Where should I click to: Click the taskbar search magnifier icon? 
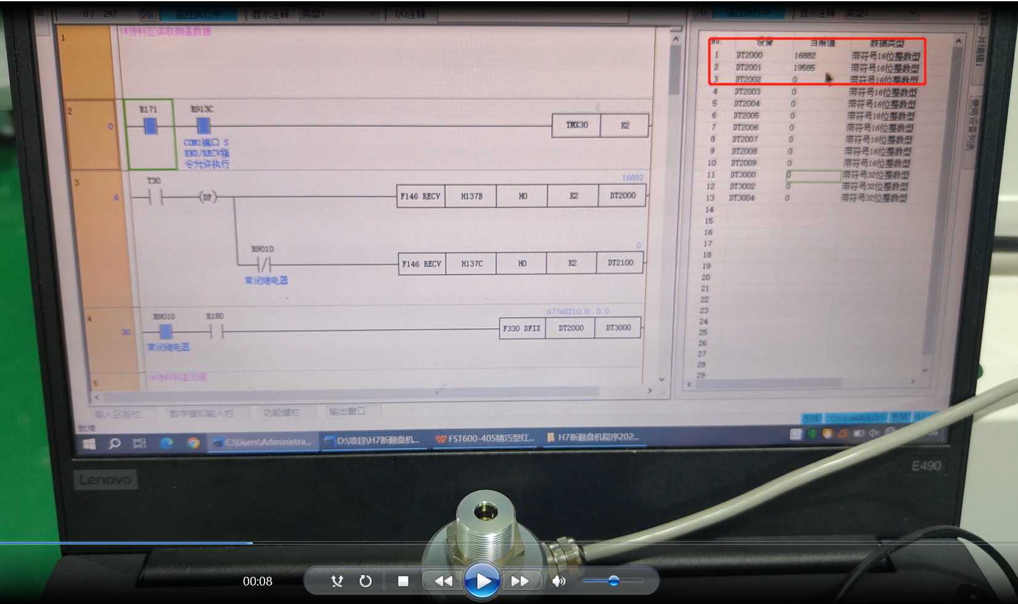(115, 443)
